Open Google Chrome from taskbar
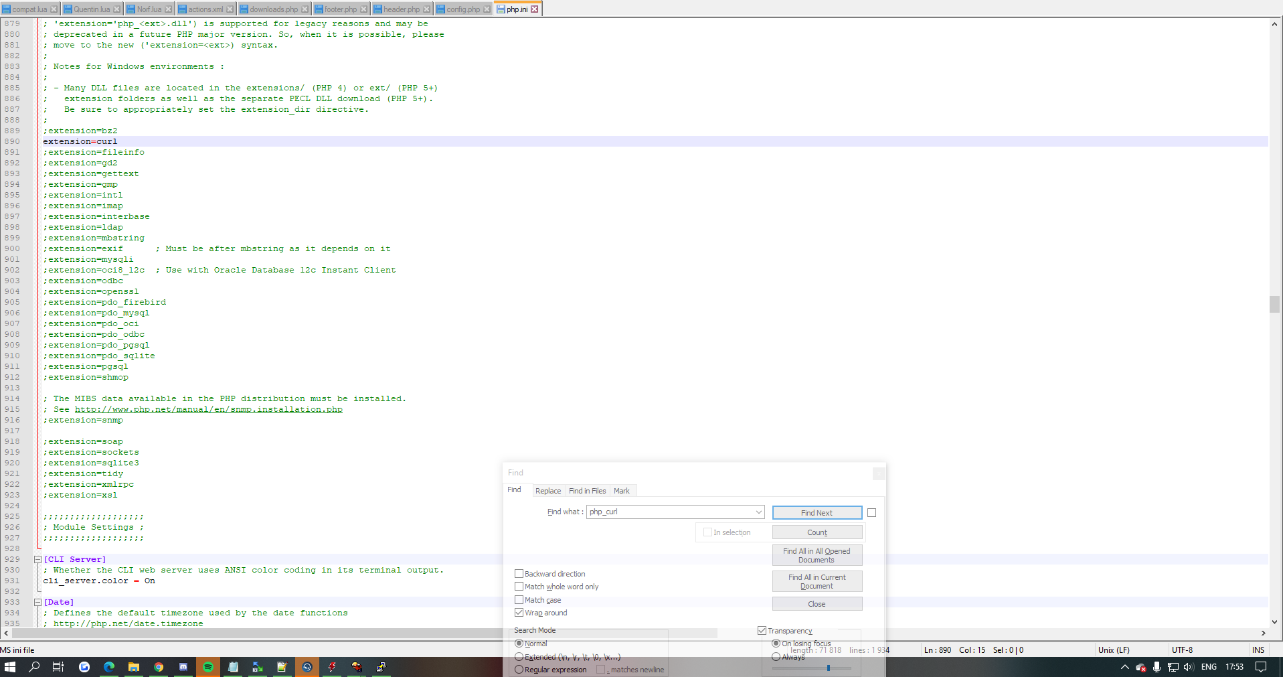The height and width of the screenshot is (677, 1283). [x=159, y=667]
